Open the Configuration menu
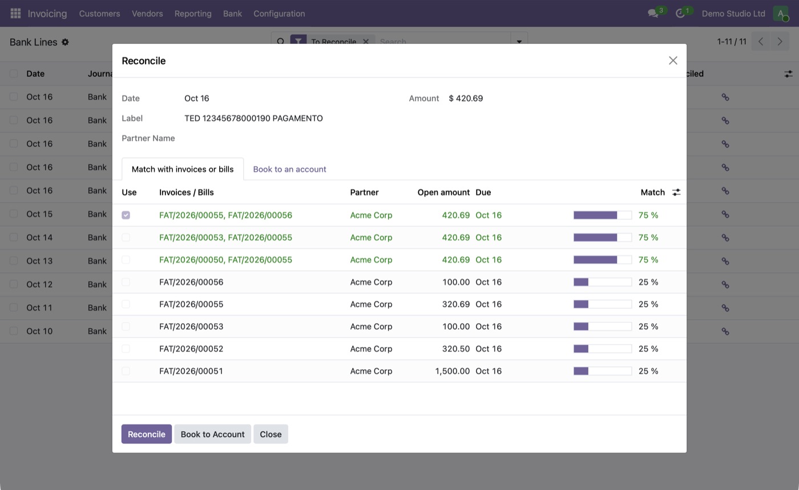This screenshot has width=799, height=490. click(x=279, y=13)
